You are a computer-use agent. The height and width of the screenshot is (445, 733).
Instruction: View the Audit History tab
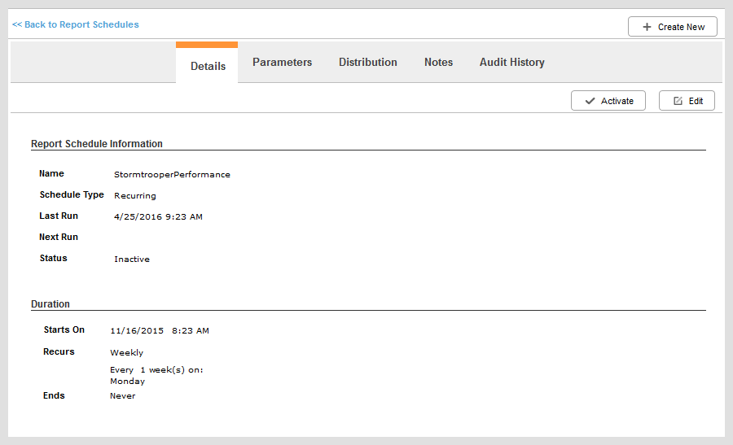512,62
